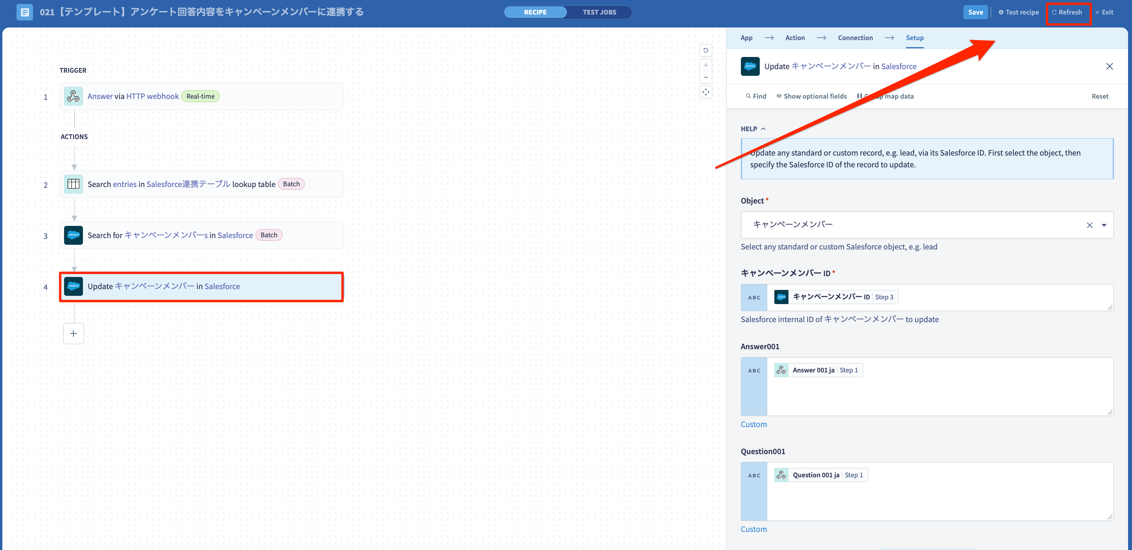Collapse the HELP section

point(753,129)
